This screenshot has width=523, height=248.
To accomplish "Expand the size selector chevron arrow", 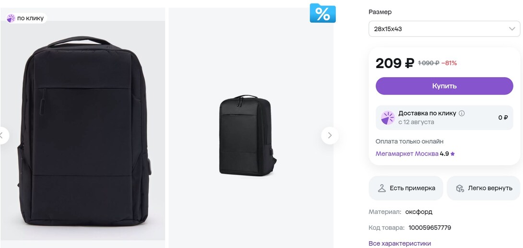I will [x=512, y=29].
